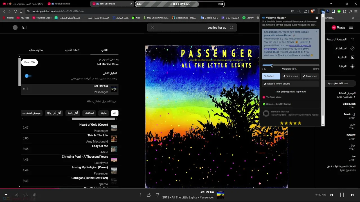Open Brave Shields lion icon

click(312, 11)
